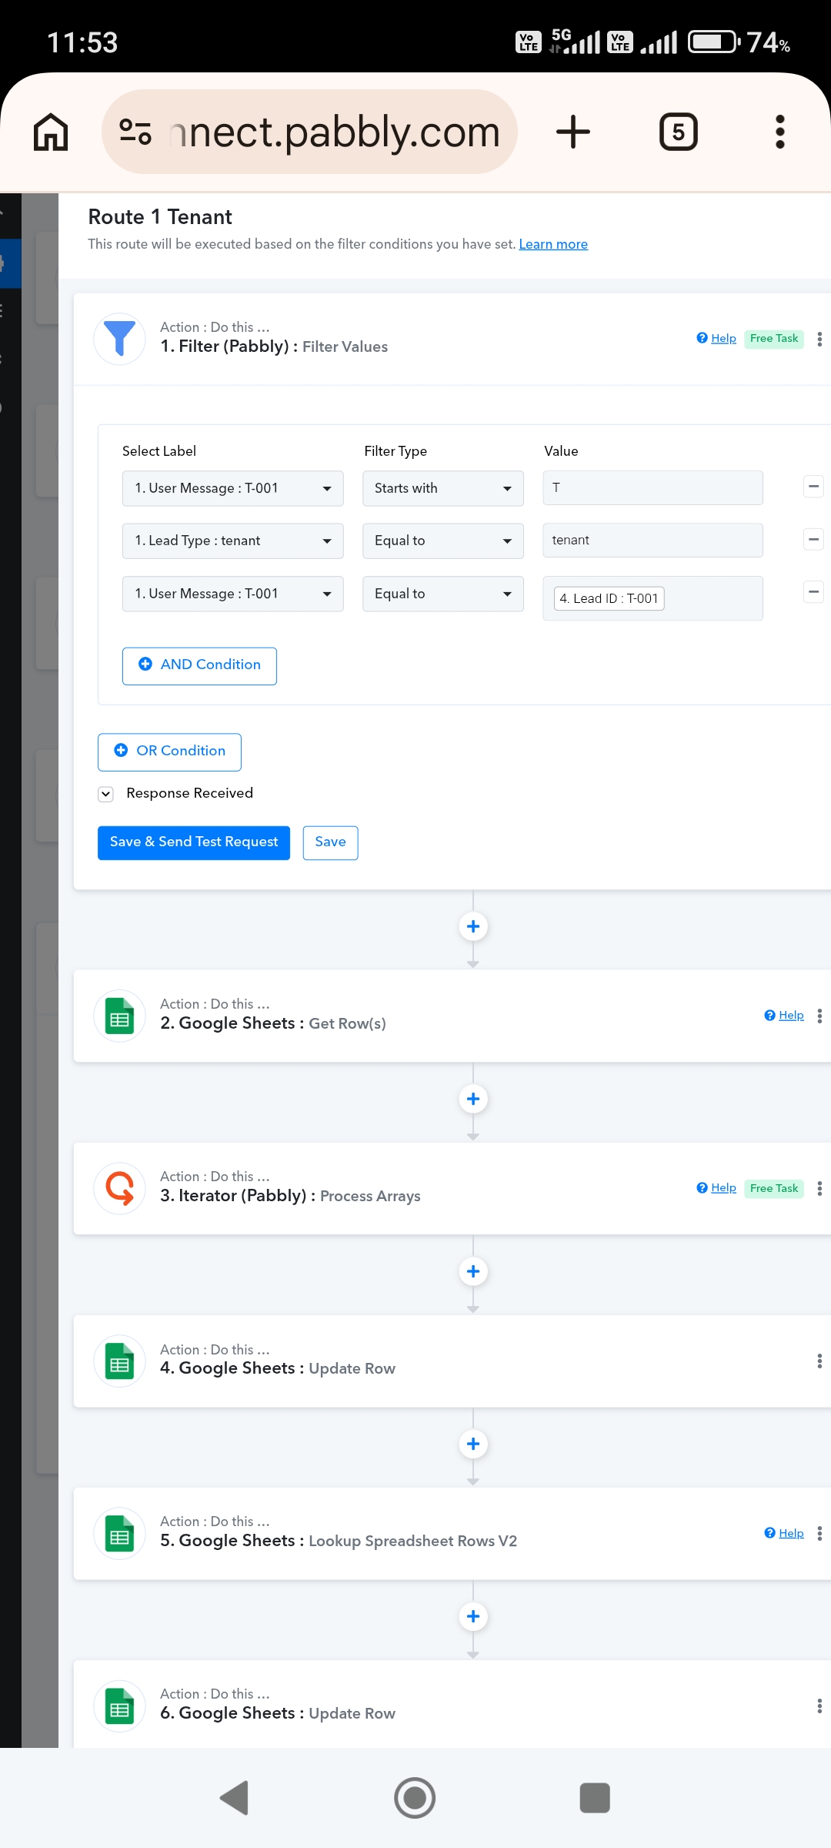This screenshot has width=831, height=1848.
Task: Expand step 6 Google Sheets Update Row
Action: 452,1706
